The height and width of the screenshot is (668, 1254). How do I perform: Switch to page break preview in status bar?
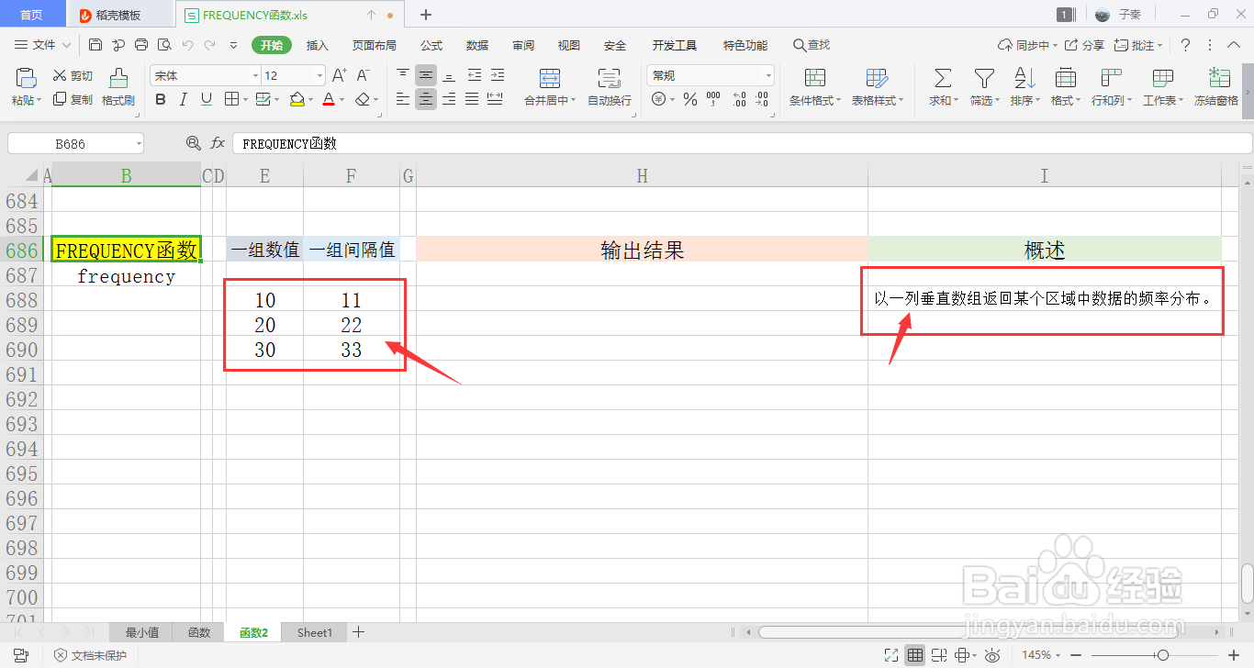[938, 655]
